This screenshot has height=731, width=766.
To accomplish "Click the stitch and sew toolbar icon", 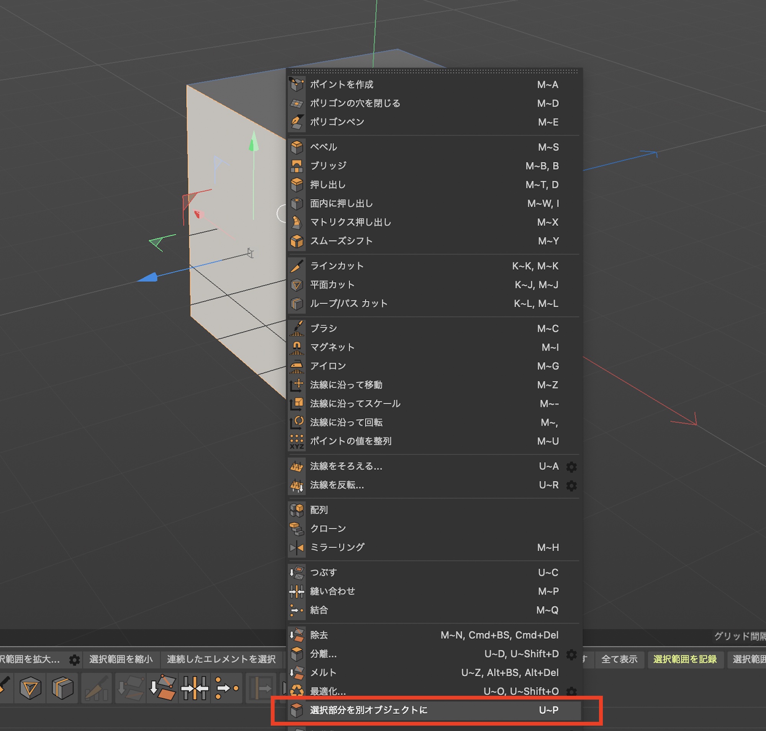I will click(x=195, y=688).
